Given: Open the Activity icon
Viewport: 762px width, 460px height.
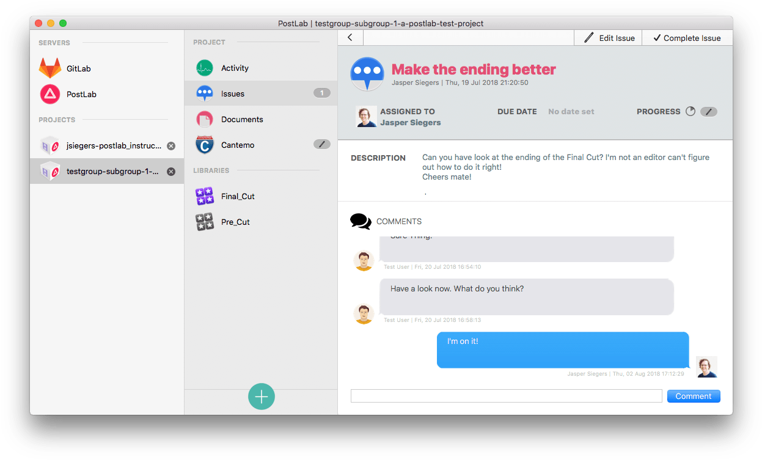Looking at the screenshot, I should (205, 68).
